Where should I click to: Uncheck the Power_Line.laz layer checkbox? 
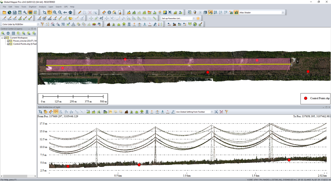9,41
